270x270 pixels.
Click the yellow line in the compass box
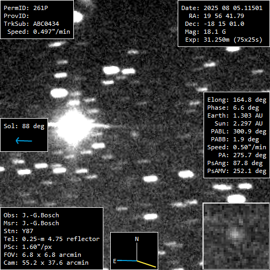(x=147, y=264)
